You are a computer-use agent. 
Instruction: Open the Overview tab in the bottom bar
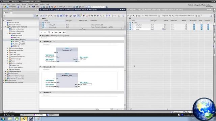click(27, 115)
